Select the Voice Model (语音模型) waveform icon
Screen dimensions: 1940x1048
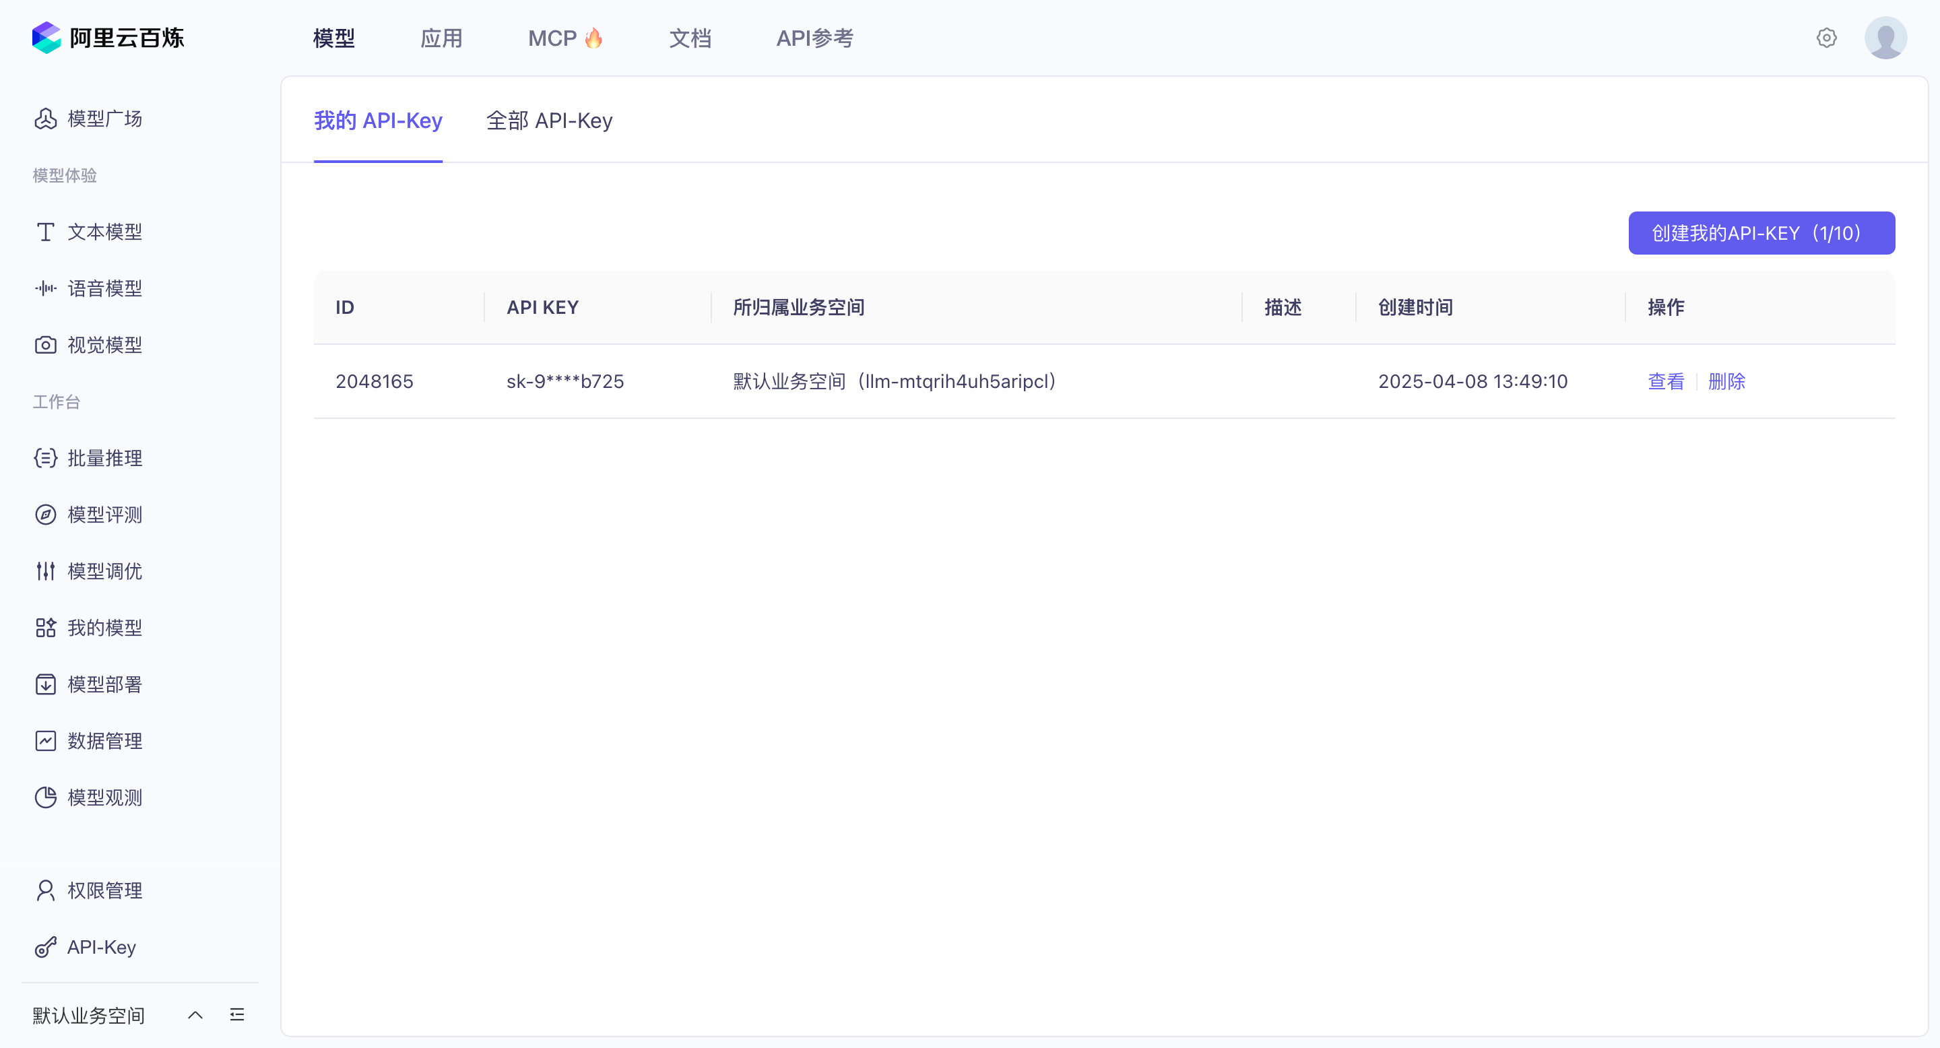point(45,288)
